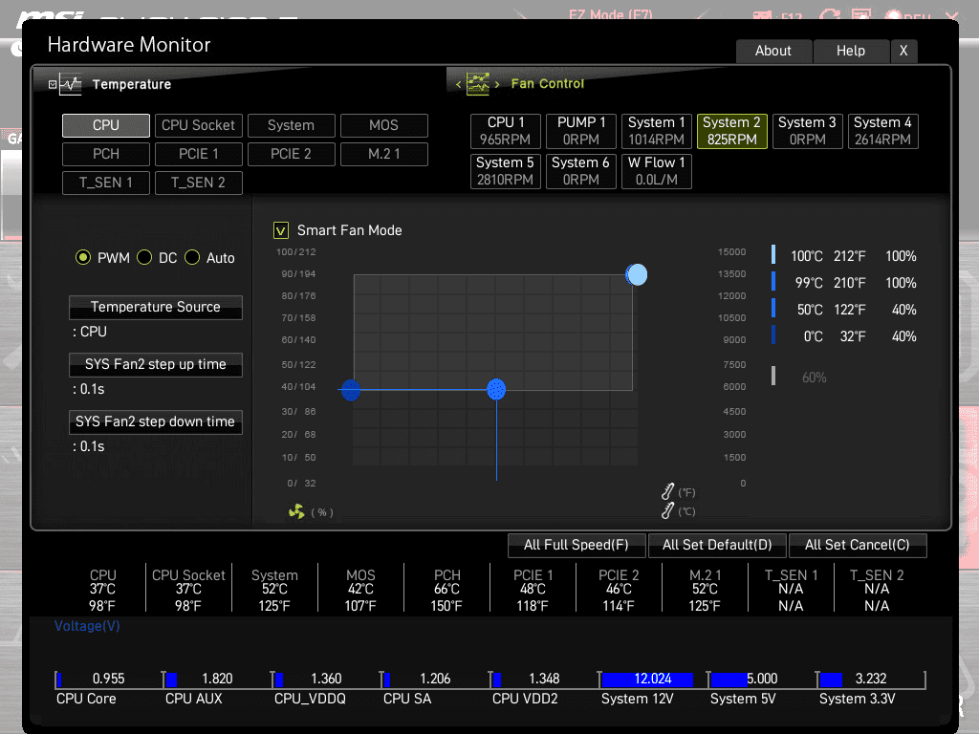Choose the CPU 1 965RPM fan
This screenshot has width=979, height=734.
[x=505, y=131]
